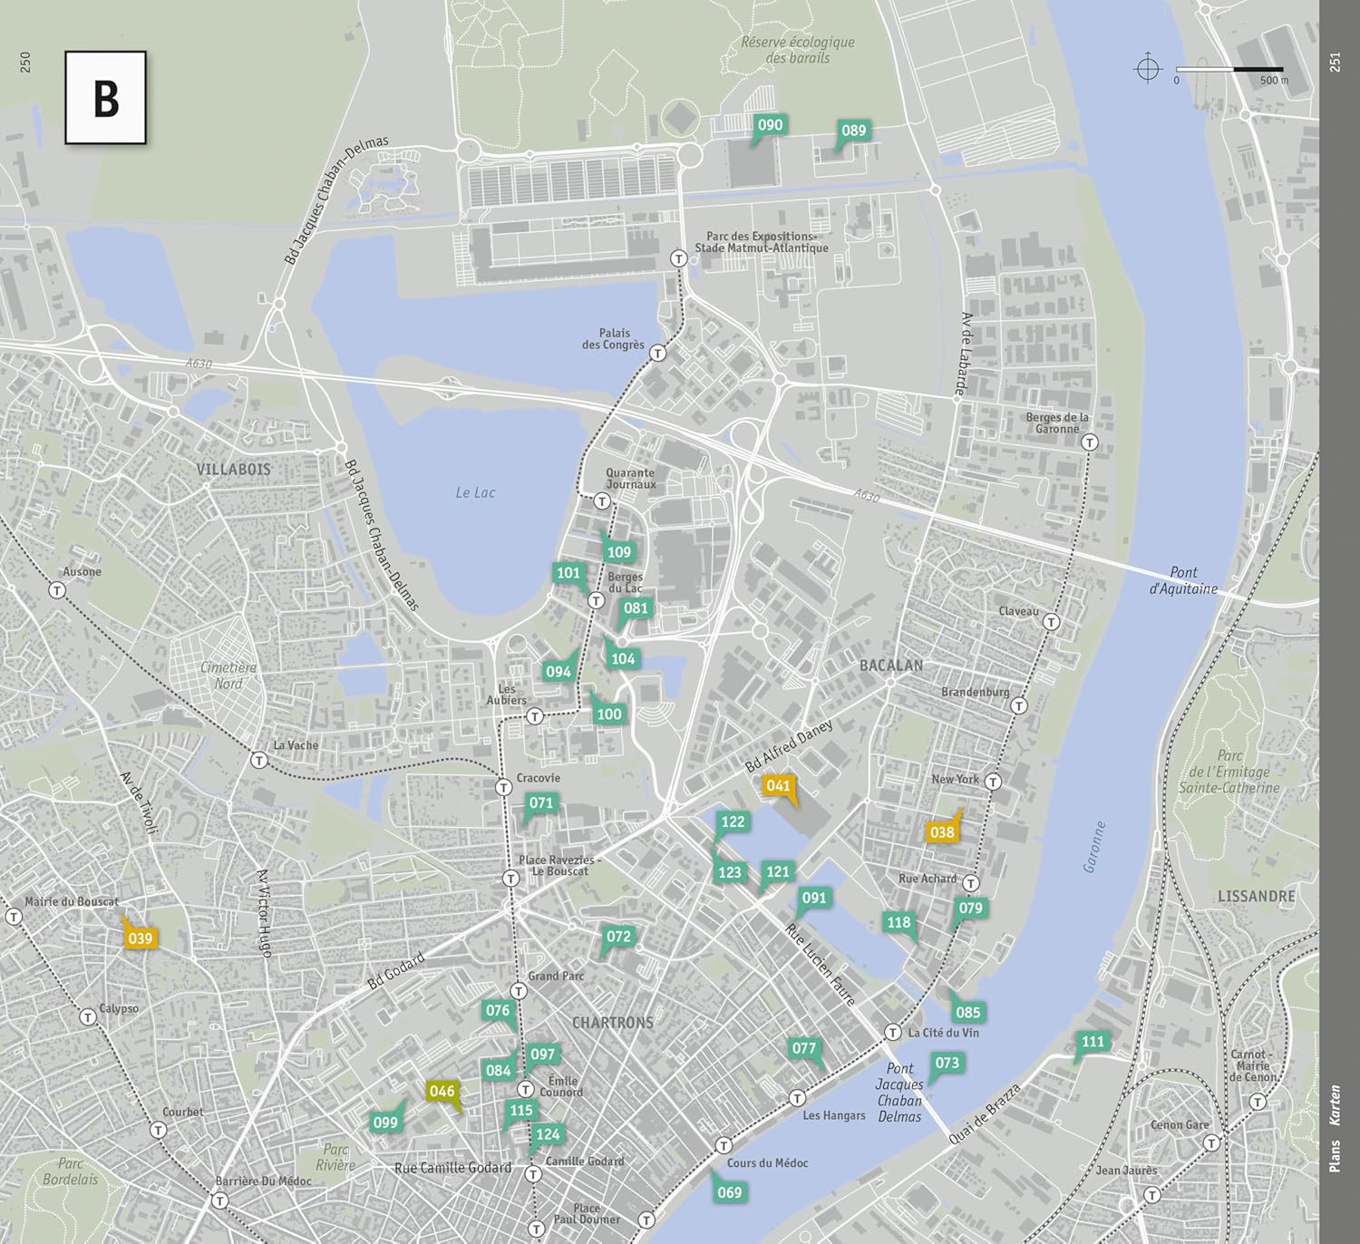Select the green 069 map marker
This screenshot has height=1244, width=1360.
tap(729, 1192)
